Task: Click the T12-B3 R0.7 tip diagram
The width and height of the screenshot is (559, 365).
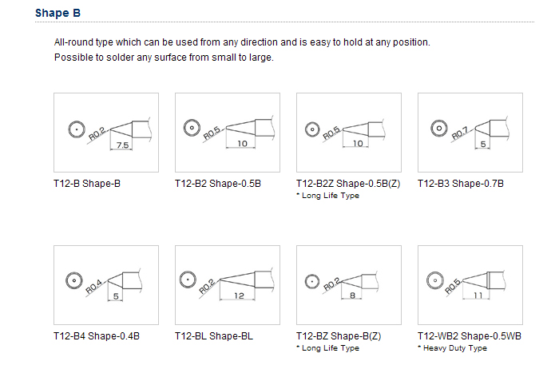Action: click(x=470, y=131)
